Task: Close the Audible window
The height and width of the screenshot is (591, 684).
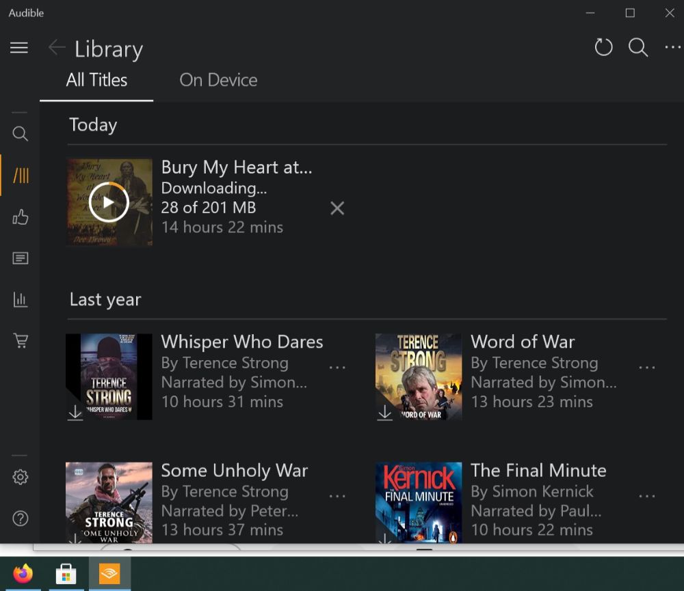Action: coord(670,13)
